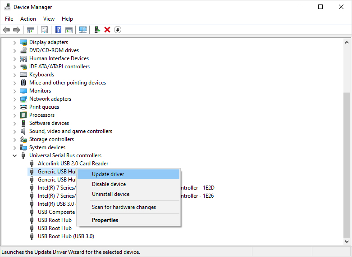352x257 pixels.
Task: Click the Show/Hide Console Tree icon
Action: coord(31,30)
